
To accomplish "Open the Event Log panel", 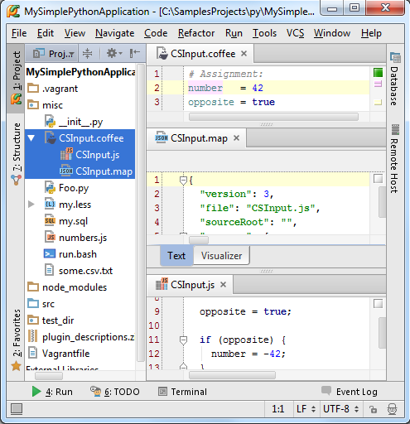I will click(350, 392).
